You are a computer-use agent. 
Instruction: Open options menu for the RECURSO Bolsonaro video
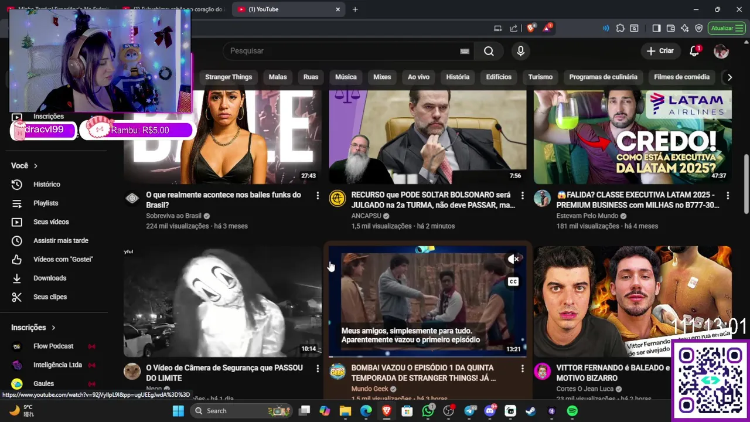523,196
